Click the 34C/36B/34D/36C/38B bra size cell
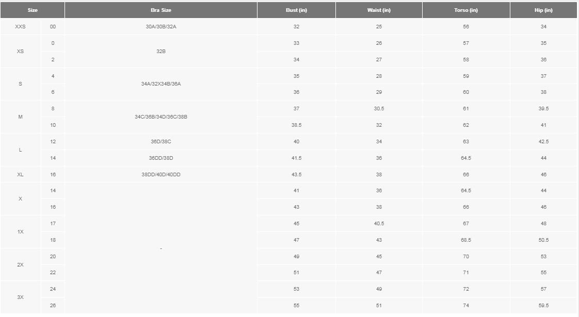 click(x=161, y=117)
